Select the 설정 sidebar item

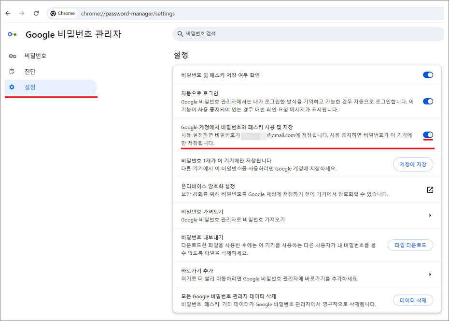[x=51, y=87]
